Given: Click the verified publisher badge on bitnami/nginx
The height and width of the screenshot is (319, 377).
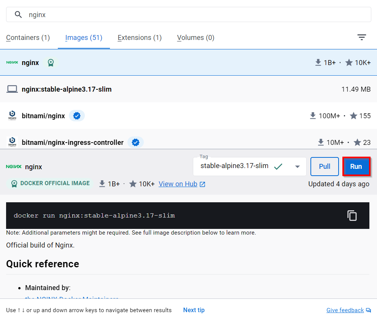Looking at the screenshot, I should [77, 116].
